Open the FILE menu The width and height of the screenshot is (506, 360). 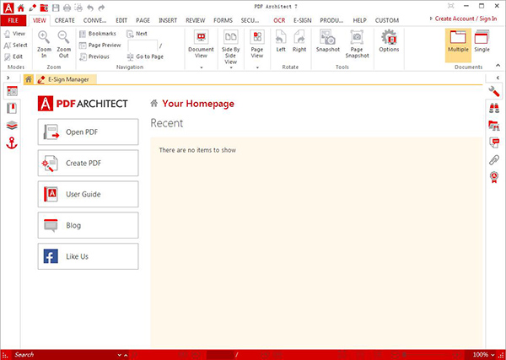coord(13,19)
